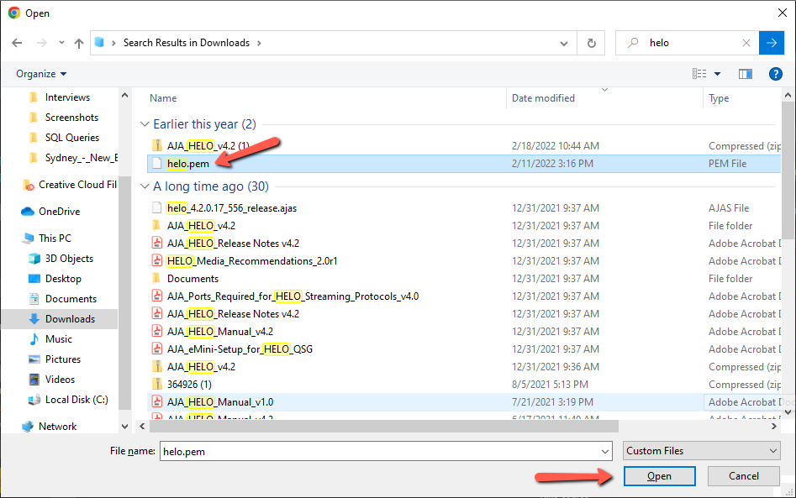Select AJA_HELO_Manual_v4.2 PDF
The height and width of the screenshot is (498, 796).
click(x=220, y=333)
